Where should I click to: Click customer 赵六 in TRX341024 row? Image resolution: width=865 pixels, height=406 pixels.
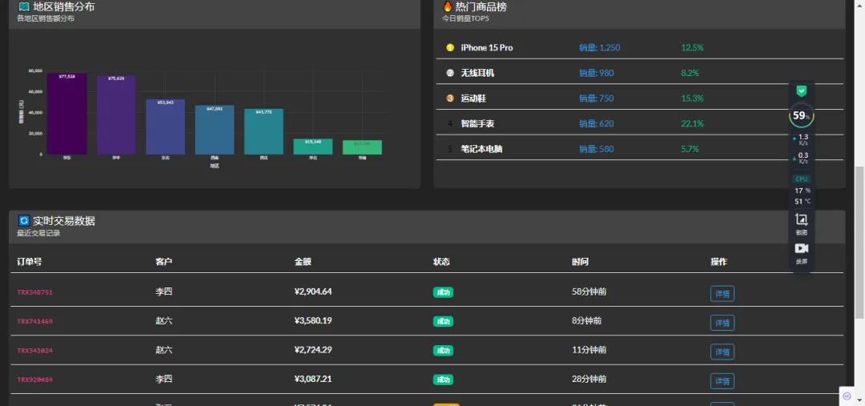tap(164, 350)
